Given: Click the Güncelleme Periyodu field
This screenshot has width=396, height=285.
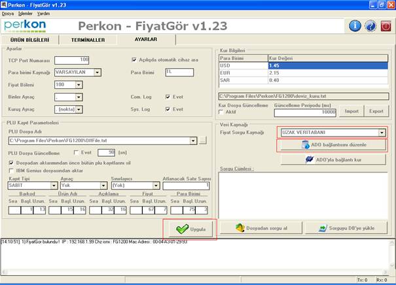Looking at the screenshot, I should tap(305, 112).
